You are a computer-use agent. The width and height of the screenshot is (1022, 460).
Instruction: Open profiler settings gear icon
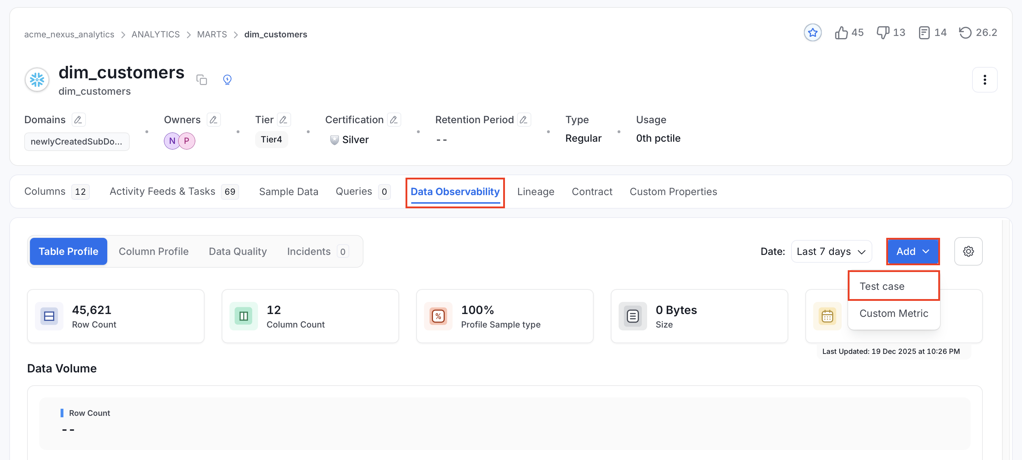[x=968, y=251]
